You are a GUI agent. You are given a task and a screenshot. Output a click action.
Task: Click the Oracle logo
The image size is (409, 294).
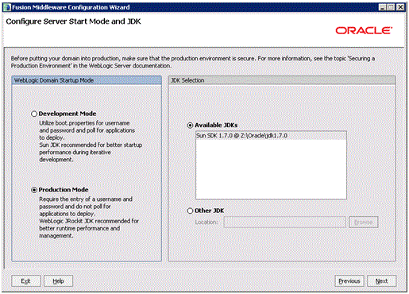click(x=364, y=30)
